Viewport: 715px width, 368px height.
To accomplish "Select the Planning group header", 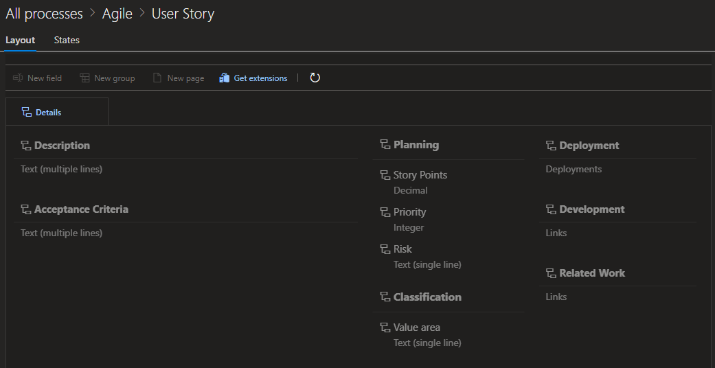I will pyautogui.click(x=416, y=145).
